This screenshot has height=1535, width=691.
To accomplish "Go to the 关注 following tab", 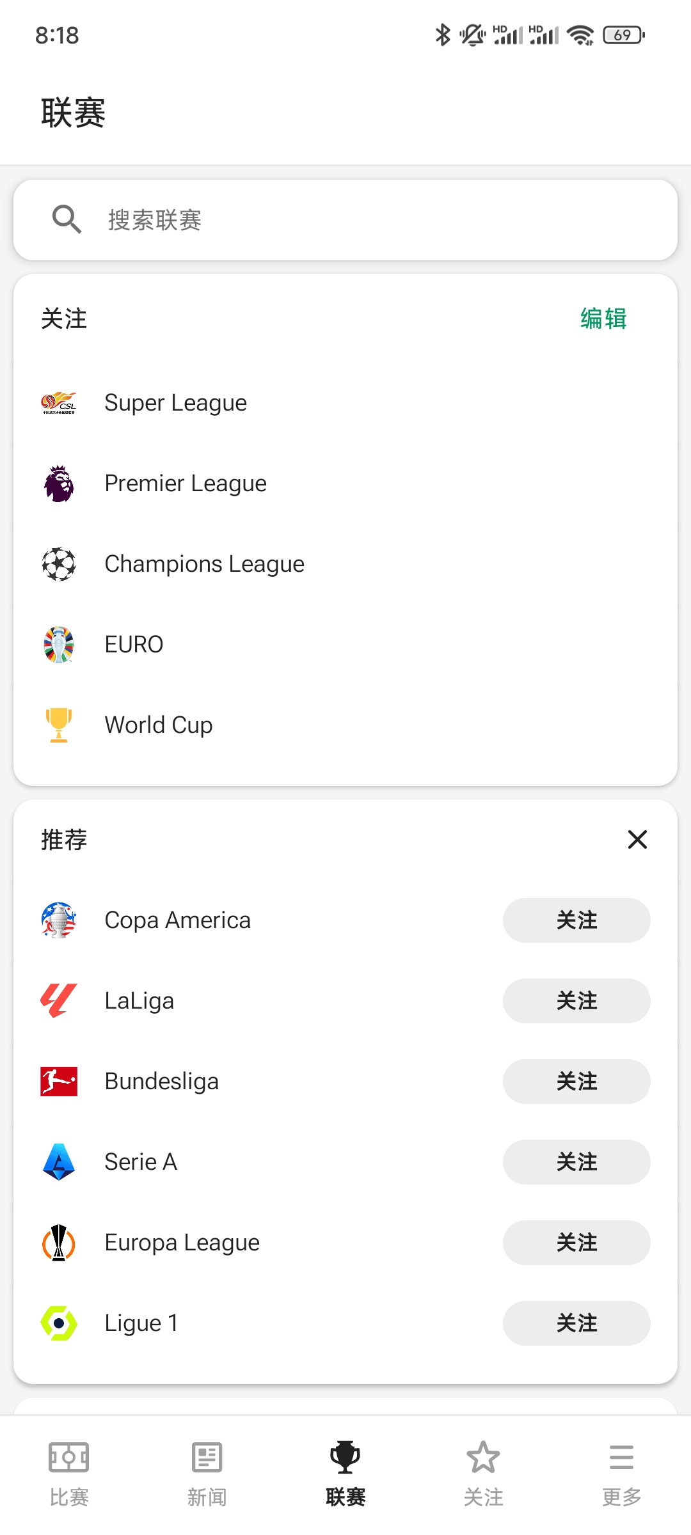I will pyautogui.click(x=484, y=1471).
